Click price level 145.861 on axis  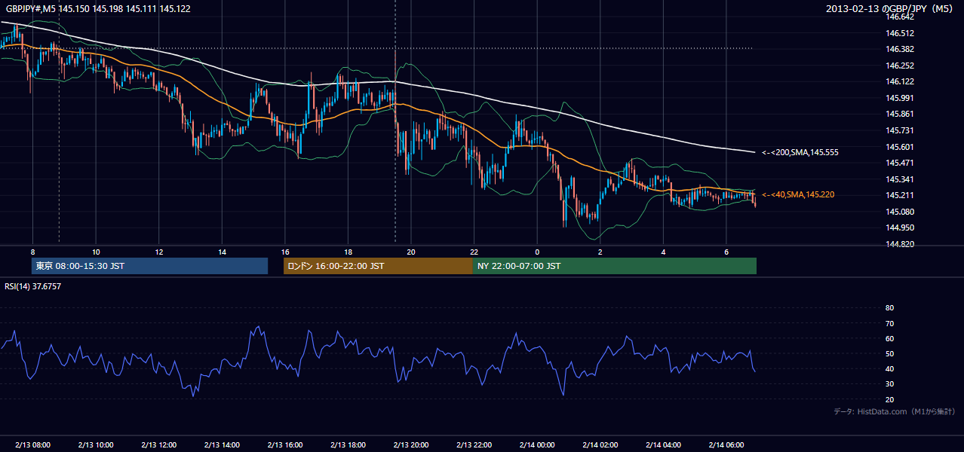point(899,114)
